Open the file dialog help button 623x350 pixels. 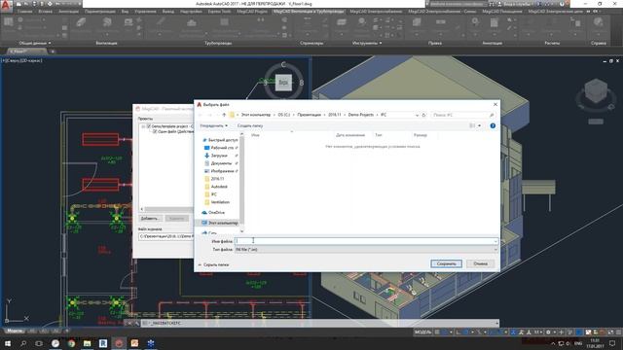(493, 125)
